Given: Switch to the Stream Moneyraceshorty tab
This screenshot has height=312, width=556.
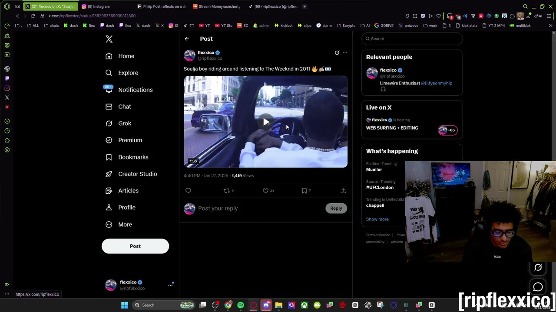Looking at the screenshot, I should (217, 6).
